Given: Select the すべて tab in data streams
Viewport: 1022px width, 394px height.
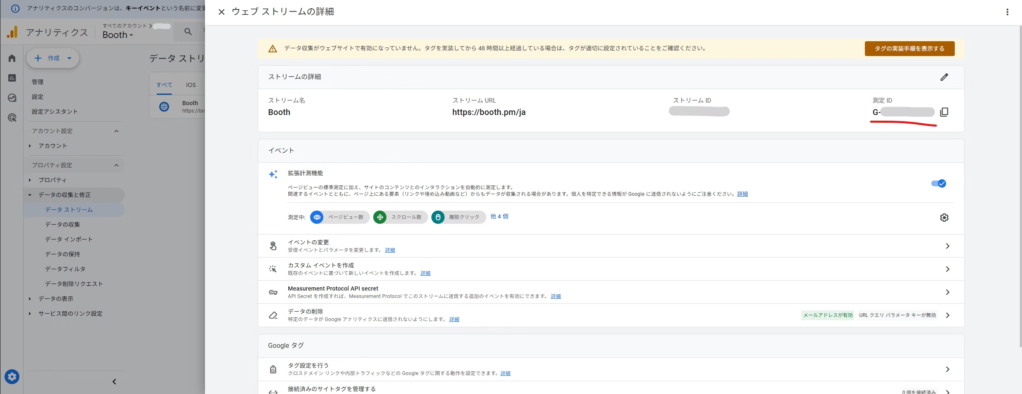Looking at the screenshot, I should tap(164, 85).
